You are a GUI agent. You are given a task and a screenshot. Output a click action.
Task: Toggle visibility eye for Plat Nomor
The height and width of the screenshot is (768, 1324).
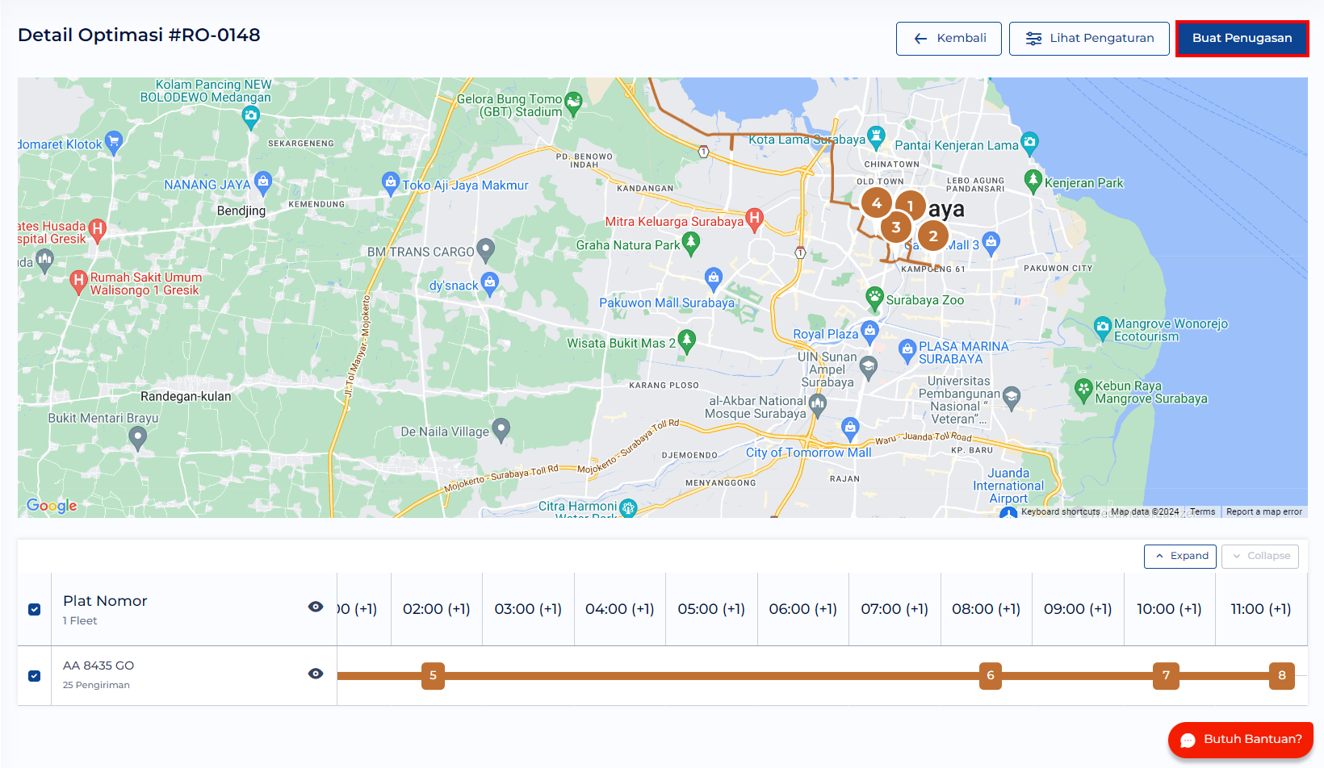(x=316, y=607)
